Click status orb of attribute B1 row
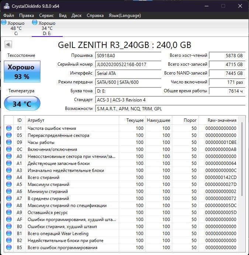The image size is (249, 255). point(9,233)
